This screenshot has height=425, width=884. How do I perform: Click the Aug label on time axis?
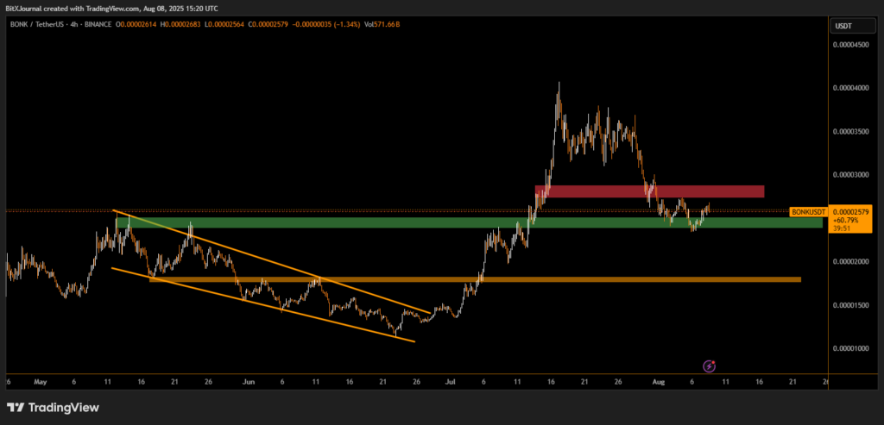[x=660, y=380]
